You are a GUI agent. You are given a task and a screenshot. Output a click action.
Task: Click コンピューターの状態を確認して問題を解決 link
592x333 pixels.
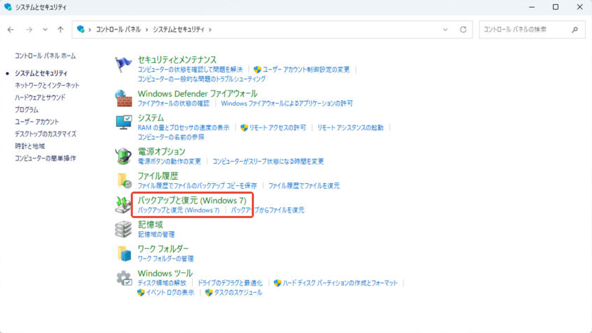pyautogui.click(x=190, y=69)
